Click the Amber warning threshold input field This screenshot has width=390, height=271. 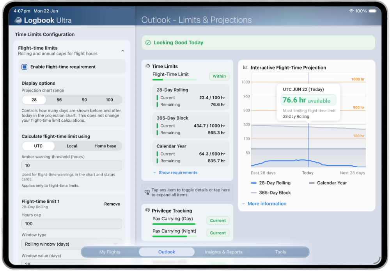pos(72,166)
